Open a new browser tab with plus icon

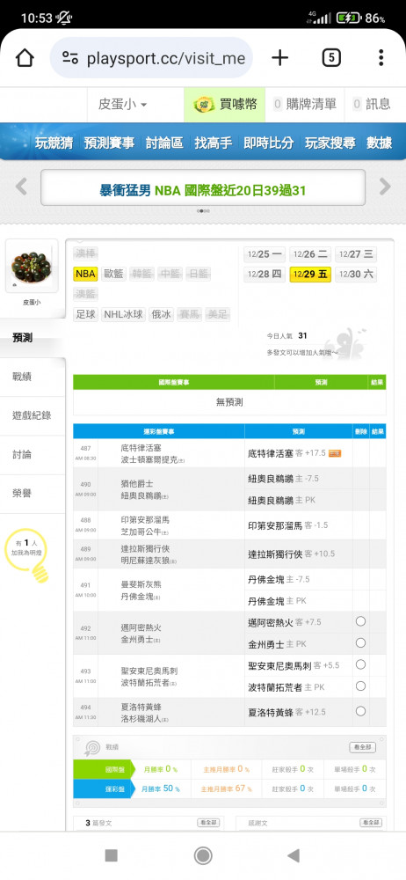(x=279, y=58)
